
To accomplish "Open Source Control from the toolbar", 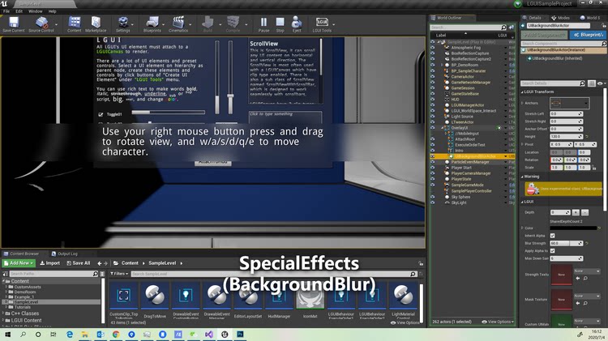I will pos(41,23).
